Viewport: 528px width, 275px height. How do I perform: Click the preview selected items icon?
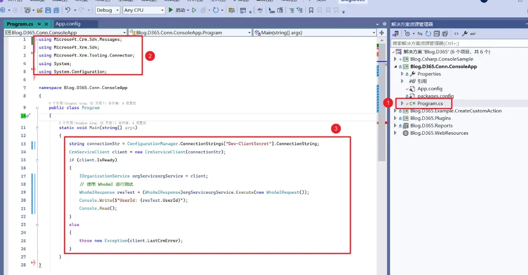click(x=473, y=34)
